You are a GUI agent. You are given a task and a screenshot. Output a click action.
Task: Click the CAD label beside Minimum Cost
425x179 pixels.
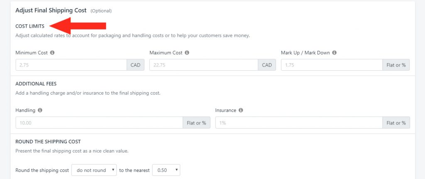tap(136, 65)
